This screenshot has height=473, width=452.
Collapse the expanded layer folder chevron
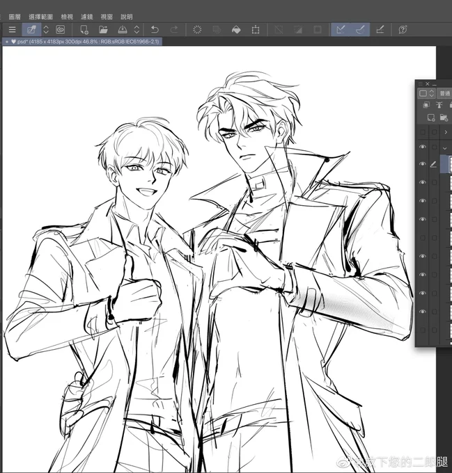(x=445, y=148)
